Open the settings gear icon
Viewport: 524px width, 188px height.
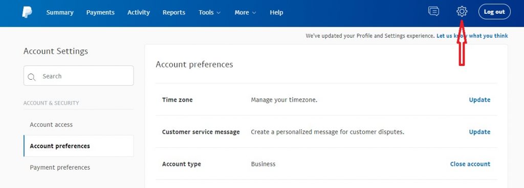[x=462, y=12]
